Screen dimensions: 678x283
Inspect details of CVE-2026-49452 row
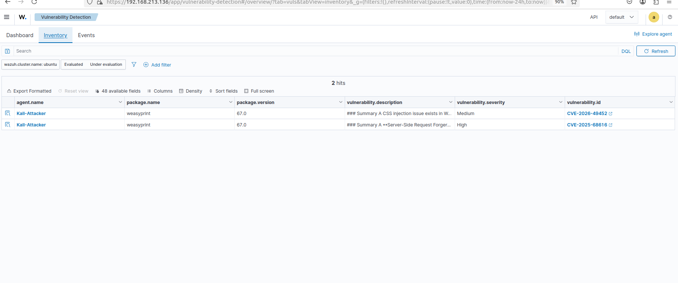pyautogui.click(x=8, y=114)
